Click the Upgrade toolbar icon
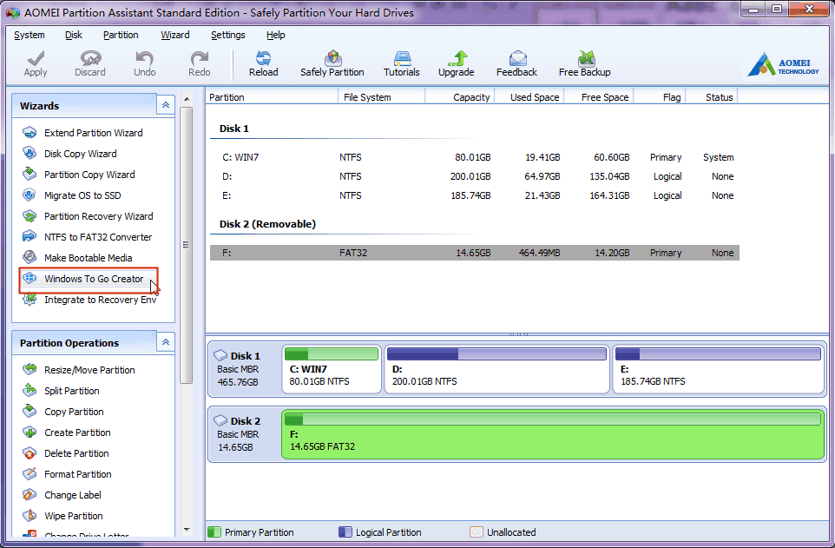 click(457, 58)
